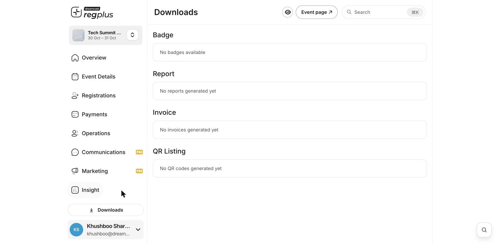This screenshot has height=244, width=497.
Task: Click the magnifier icon in Search field
Action: coord(349,12)
